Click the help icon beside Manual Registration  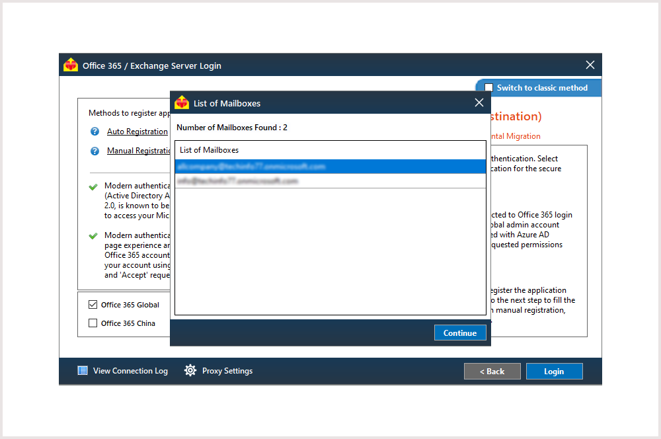click(95, 151)
